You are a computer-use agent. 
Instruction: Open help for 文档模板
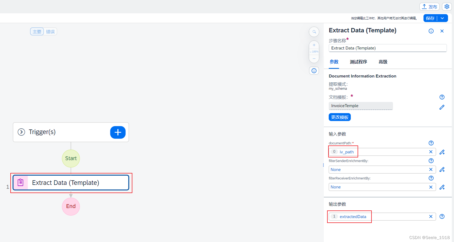(442, 97)
